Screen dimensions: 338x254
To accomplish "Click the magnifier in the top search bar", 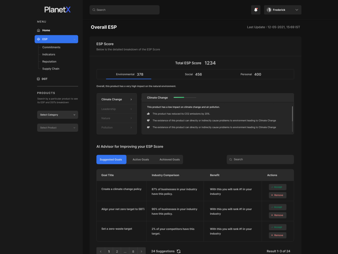I will (x=94, y=10).
